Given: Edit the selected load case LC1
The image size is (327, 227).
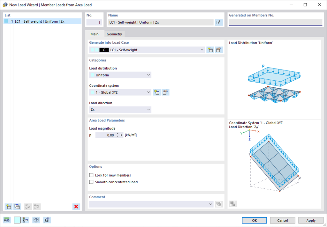Looking at the screenshot, I should tap(219, 50).
